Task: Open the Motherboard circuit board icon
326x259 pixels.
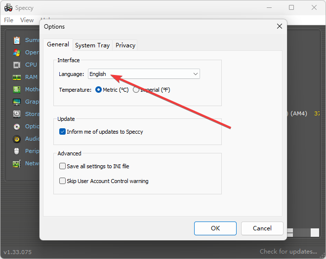Action: click(17, 89)
